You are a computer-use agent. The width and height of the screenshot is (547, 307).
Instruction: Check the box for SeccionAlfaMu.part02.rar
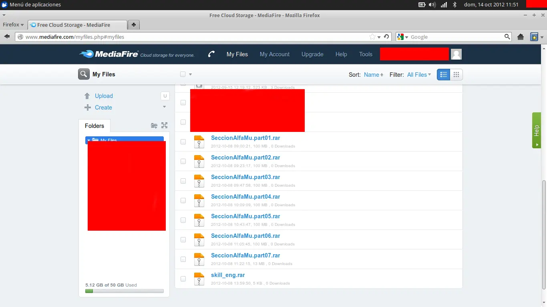183,161
